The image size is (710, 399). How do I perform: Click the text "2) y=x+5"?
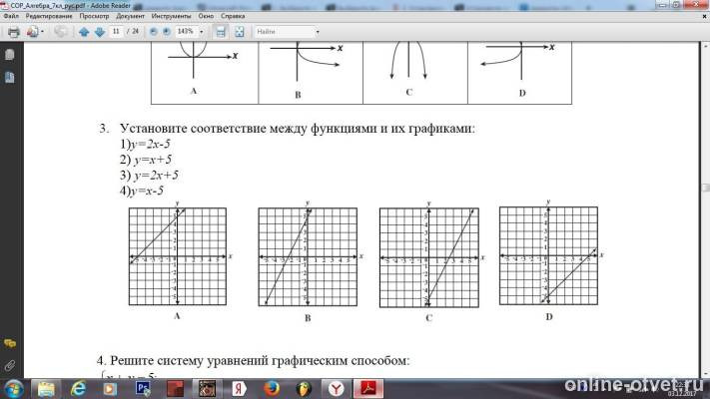pyautogui.click(x=146, y=160)
